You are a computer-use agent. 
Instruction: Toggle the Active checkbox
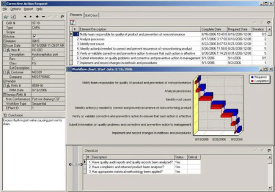[x=35, y=36]
